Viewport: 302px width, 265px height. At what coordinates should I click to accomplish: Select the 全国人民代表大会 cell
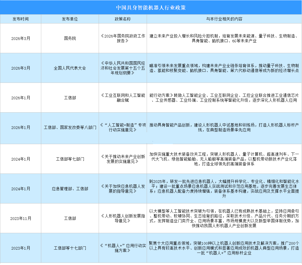pyautogui.click(x=70, y=68)
